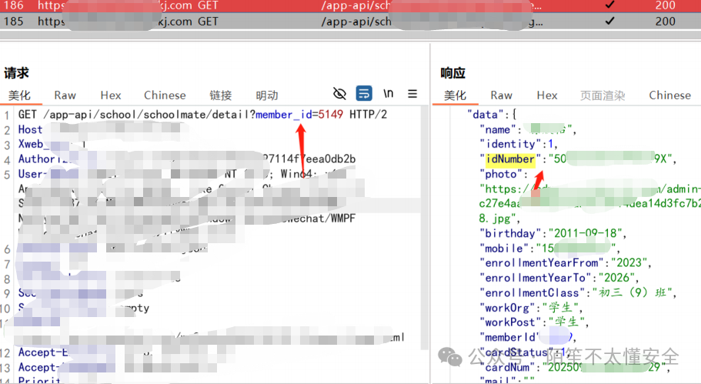Viewport: 701px width, 384px height.
Task: Click the birthday value 2011-09-18
Action: (x=585, y=233)
